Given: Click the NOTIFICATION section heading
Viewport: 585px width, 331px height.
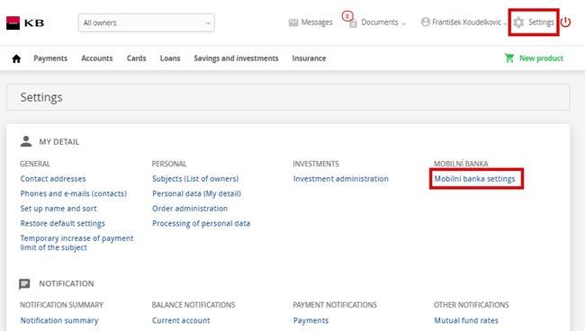Looking at the screenshot, I should tap(67, 283).
